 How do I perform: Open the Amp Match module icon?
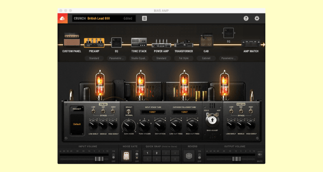(251, 44)
